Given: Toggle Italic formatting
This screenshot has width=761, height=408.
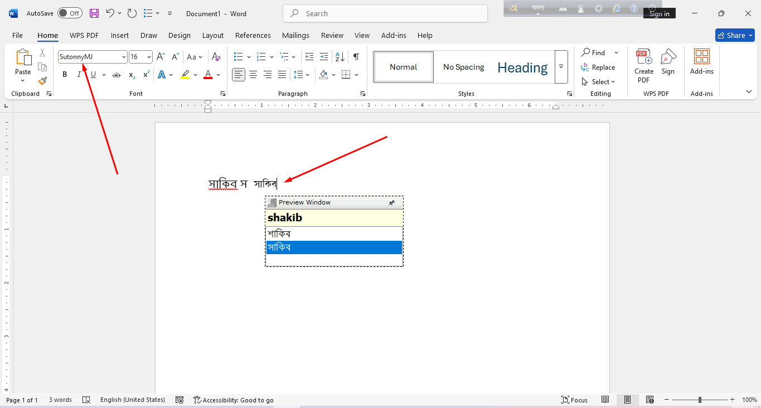Looking at the screenshot, I should (x=79, y=75).
